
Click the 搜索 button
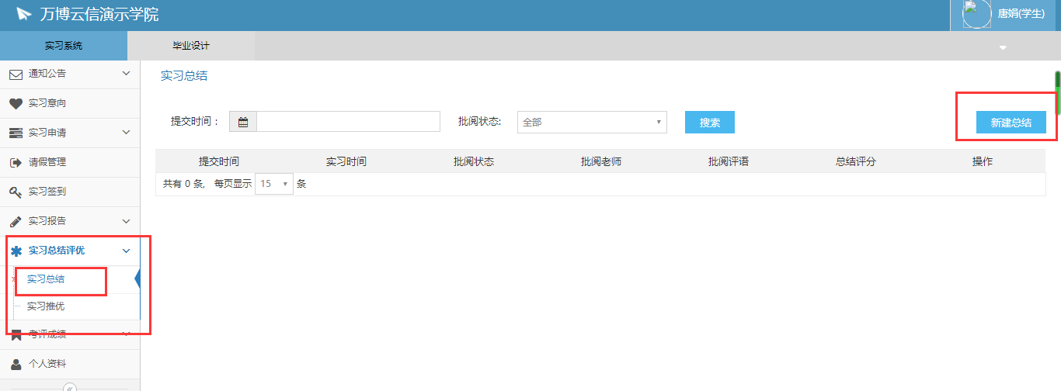pyautogui.click(x=709, y=123)
